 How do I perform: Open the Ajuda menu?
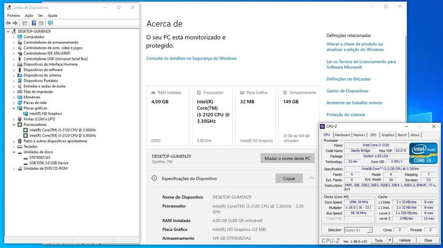pos(52,16)
